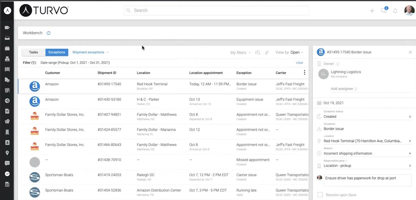Click the info icon next to Add assignee
Image resolution: width=416 pixels, height=200 pixels.
pyautogui.click(x=356, y=89)
